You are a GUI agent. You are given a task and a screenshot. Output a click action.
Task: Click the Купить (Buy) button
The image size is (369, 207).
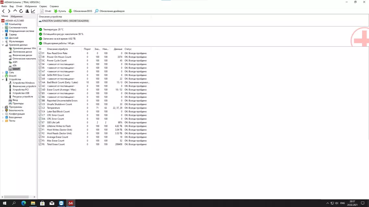click(x=60, y=11)
